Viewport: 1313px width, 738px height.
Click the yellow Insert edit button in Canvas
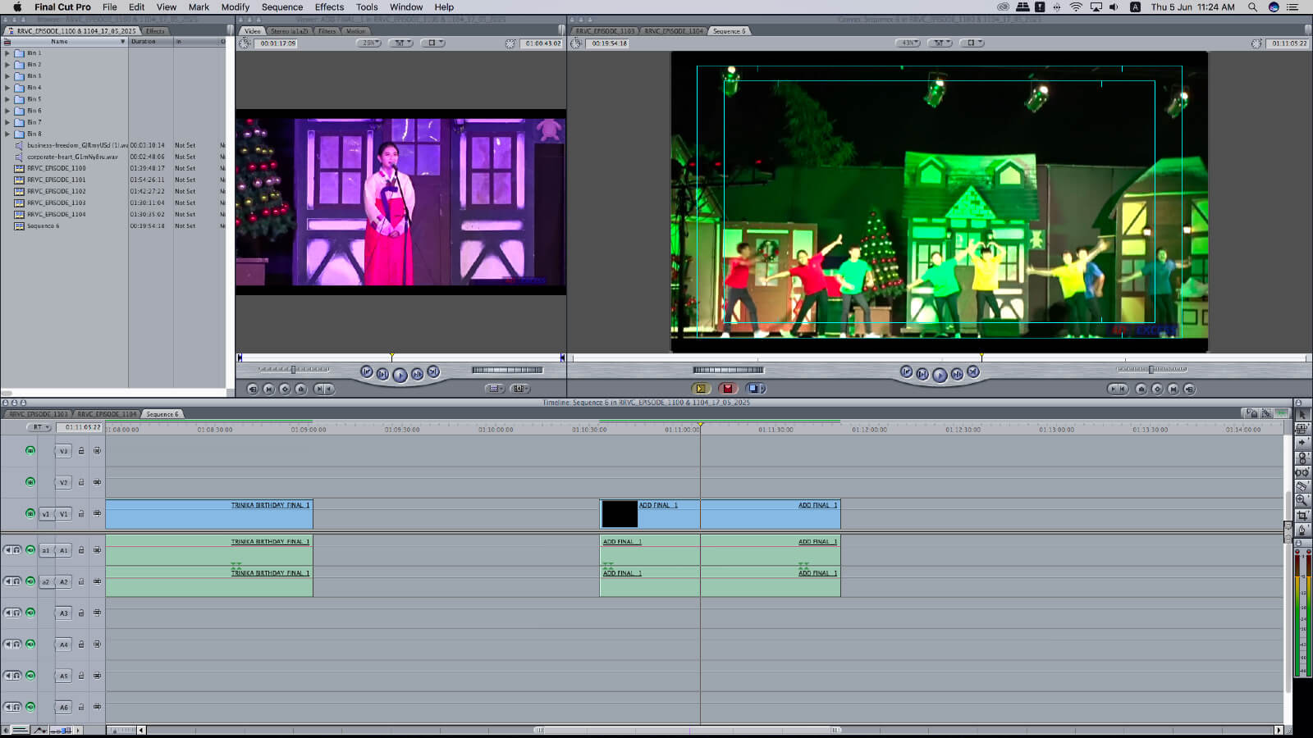tap(700, 389)
